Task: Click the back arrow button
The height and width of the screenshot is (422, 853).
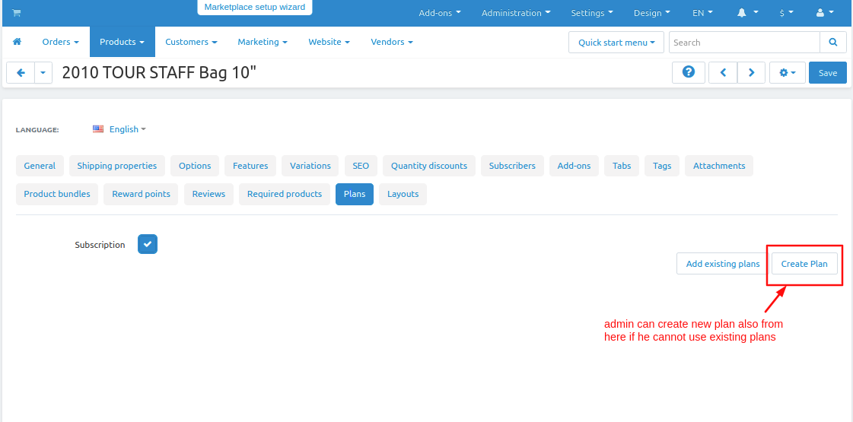Action: [x=21, y=72]
